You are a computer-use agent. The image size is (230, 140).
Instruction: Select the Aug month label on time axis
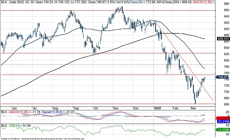point(55,108)
